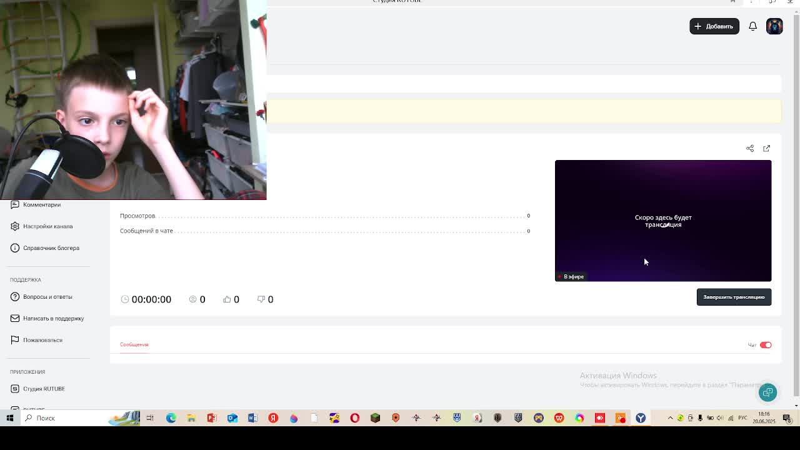Open the stream in a new window
Screen dimensions: 800x450
767,148
